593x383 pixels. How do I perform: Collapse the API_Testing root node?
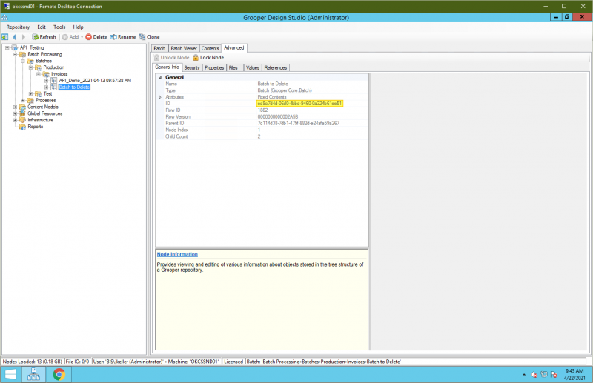7,47
